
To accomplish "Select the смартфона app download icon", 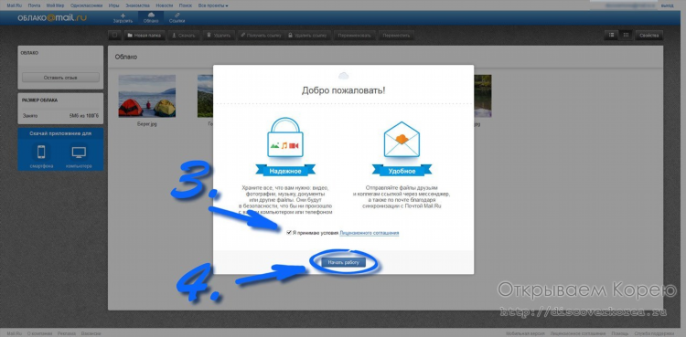I will (x=41, y=153).
